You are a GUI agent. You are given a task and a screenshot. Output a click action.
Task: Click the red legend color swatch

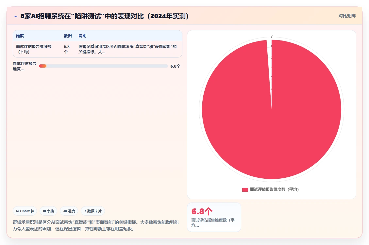pos(245,189)
